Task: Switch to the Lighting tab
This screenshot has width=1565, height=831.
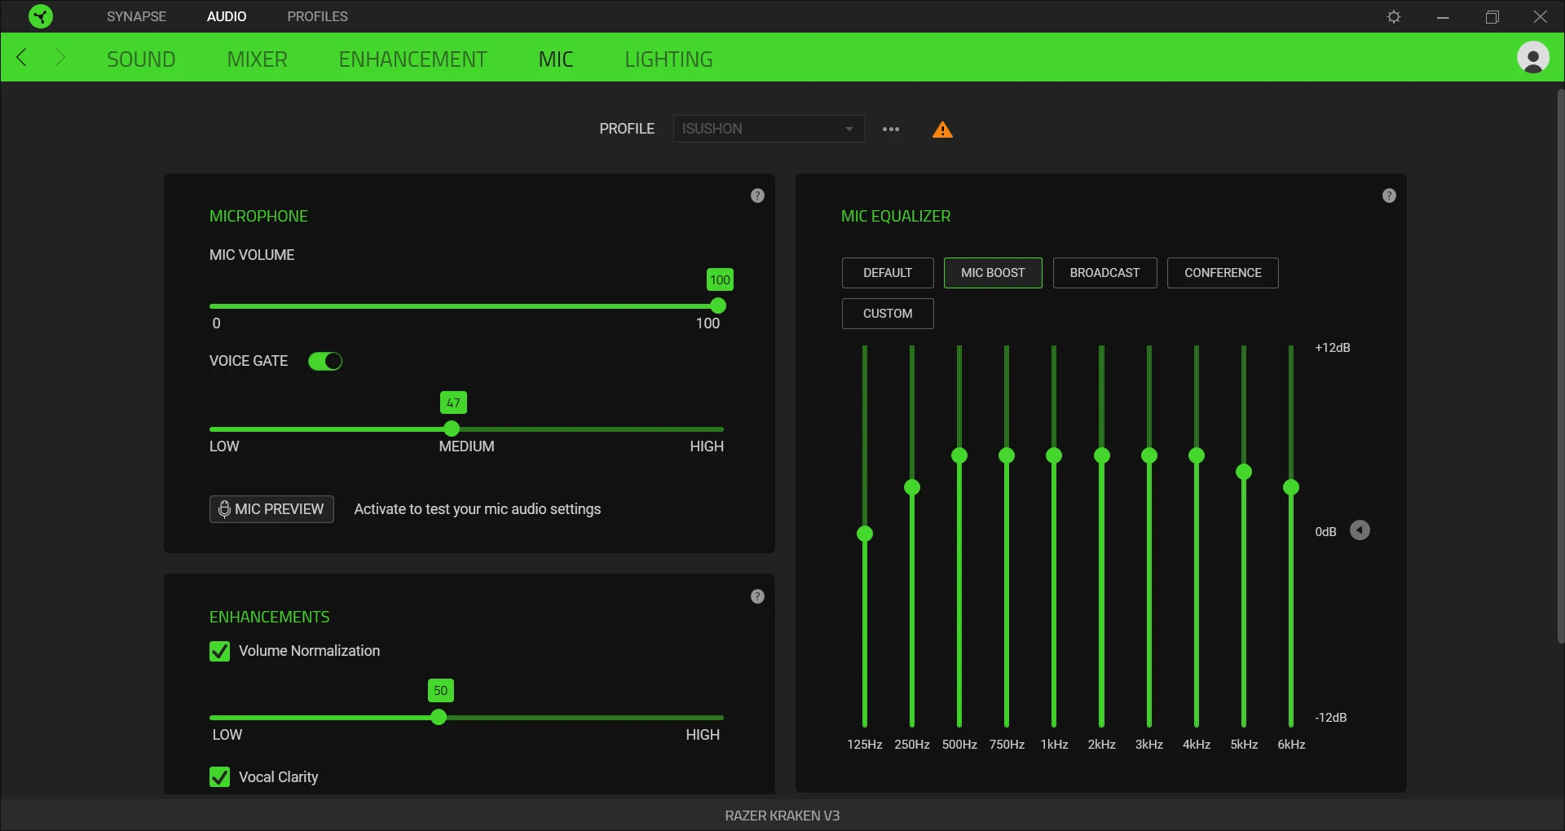Action: point(668,59)
